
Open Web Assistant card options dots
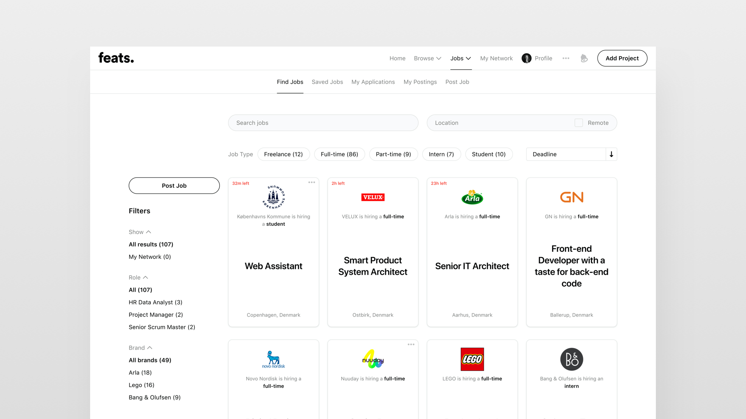pyautogui.click(x=312, y=182)
